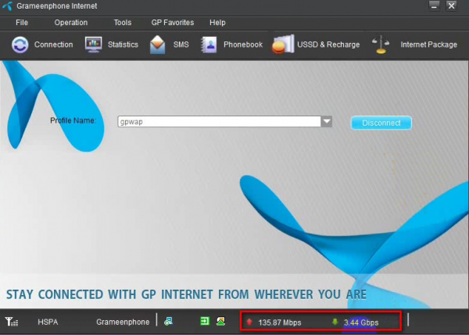Click the green arrow status icon
Screen dimensions: 469x335
[x=205, y=321]
